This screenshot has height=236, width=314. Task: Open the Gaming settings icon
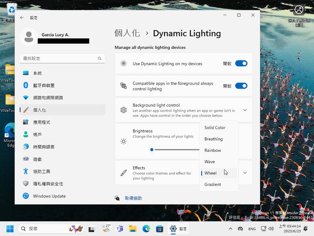click(26, 159)
